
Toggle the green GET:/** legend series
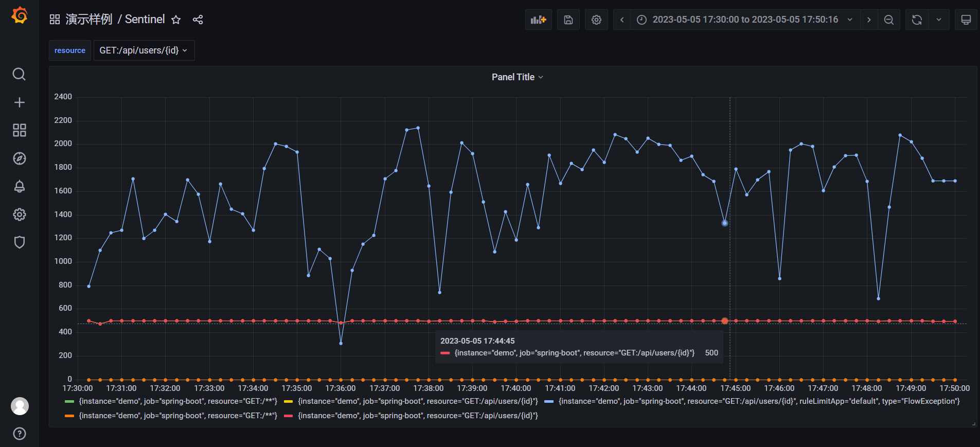click(x=177, y=401)
